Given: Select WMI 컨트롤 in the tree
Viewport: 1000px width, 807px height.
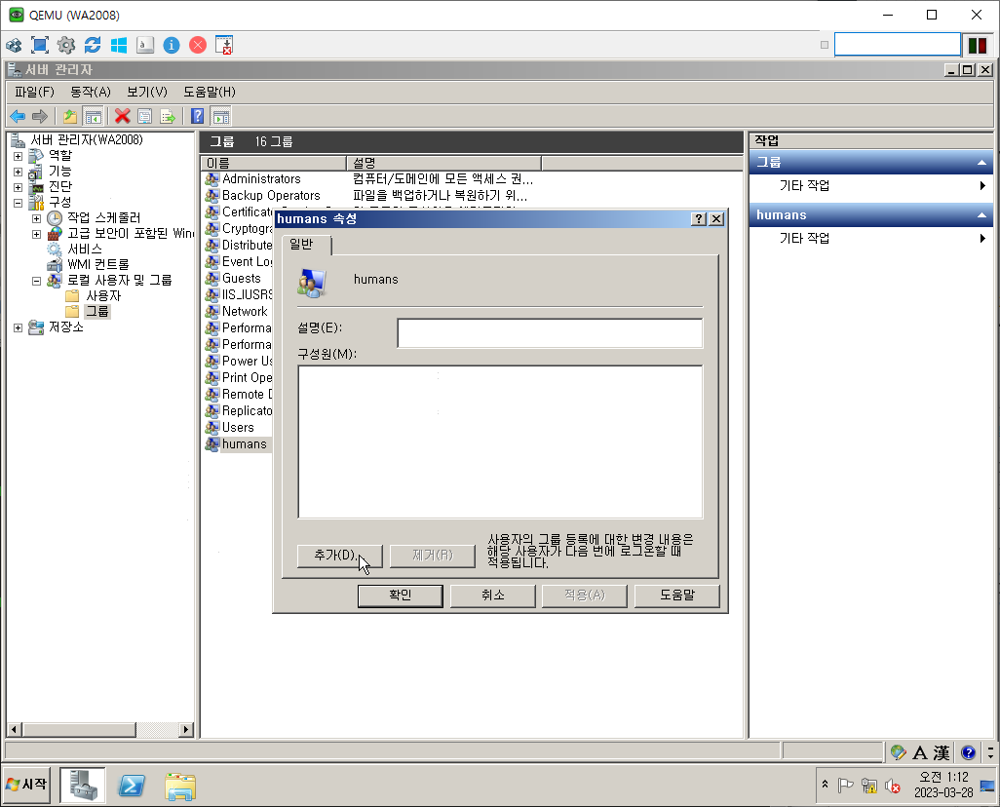Looking at the screenshot, I should coord(98,265).
